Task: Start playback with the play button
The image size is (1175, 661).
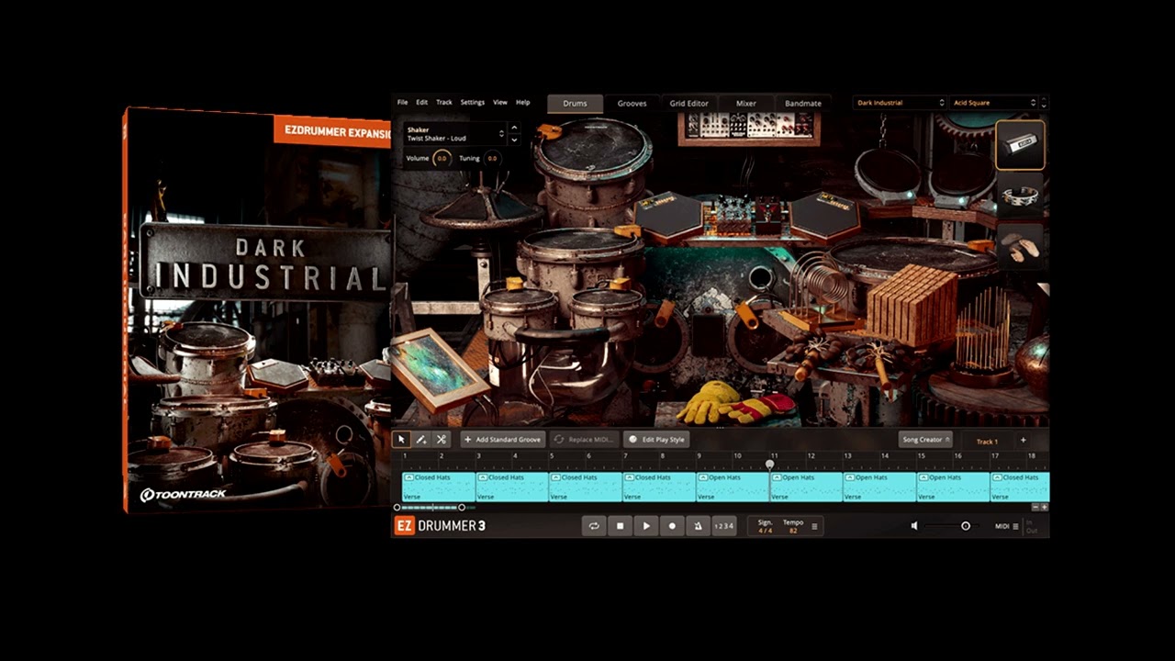Action: (646, 526)
